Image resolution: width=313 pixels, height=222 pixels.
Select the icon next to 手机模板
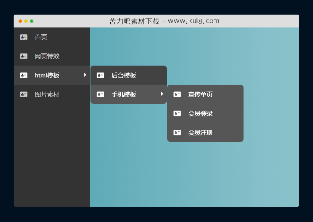(100, 94)
